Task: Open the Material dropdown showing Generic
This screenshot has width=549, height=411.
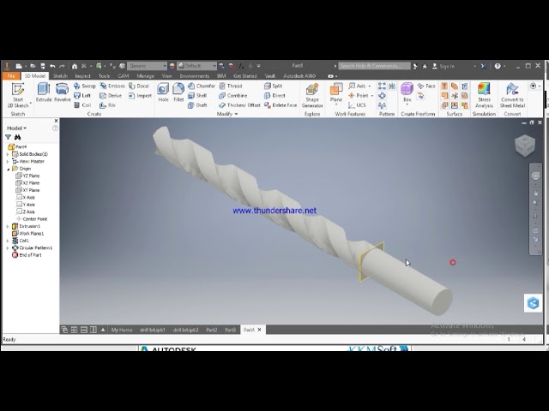Action: (147, 66)
